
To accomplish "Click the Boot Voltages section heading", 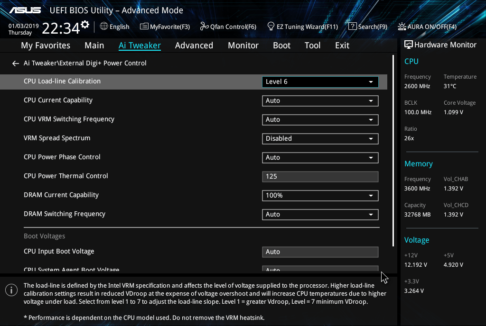I will click(x=44, y=236).
